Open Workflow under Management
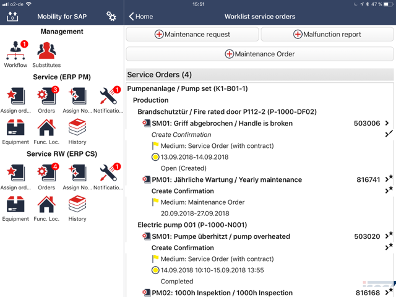Viewport: 396px width, 297px height. pos(15,54)
